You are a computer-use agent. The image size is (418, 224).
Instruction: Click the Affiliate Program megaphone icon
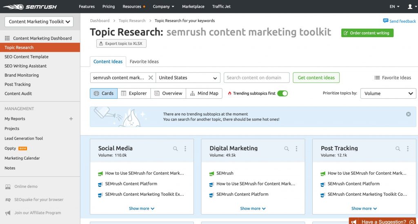[x=8, y=213]
